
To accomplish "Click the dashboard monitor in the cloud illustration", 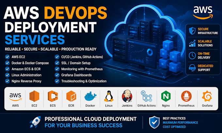I will coord(142,54).
